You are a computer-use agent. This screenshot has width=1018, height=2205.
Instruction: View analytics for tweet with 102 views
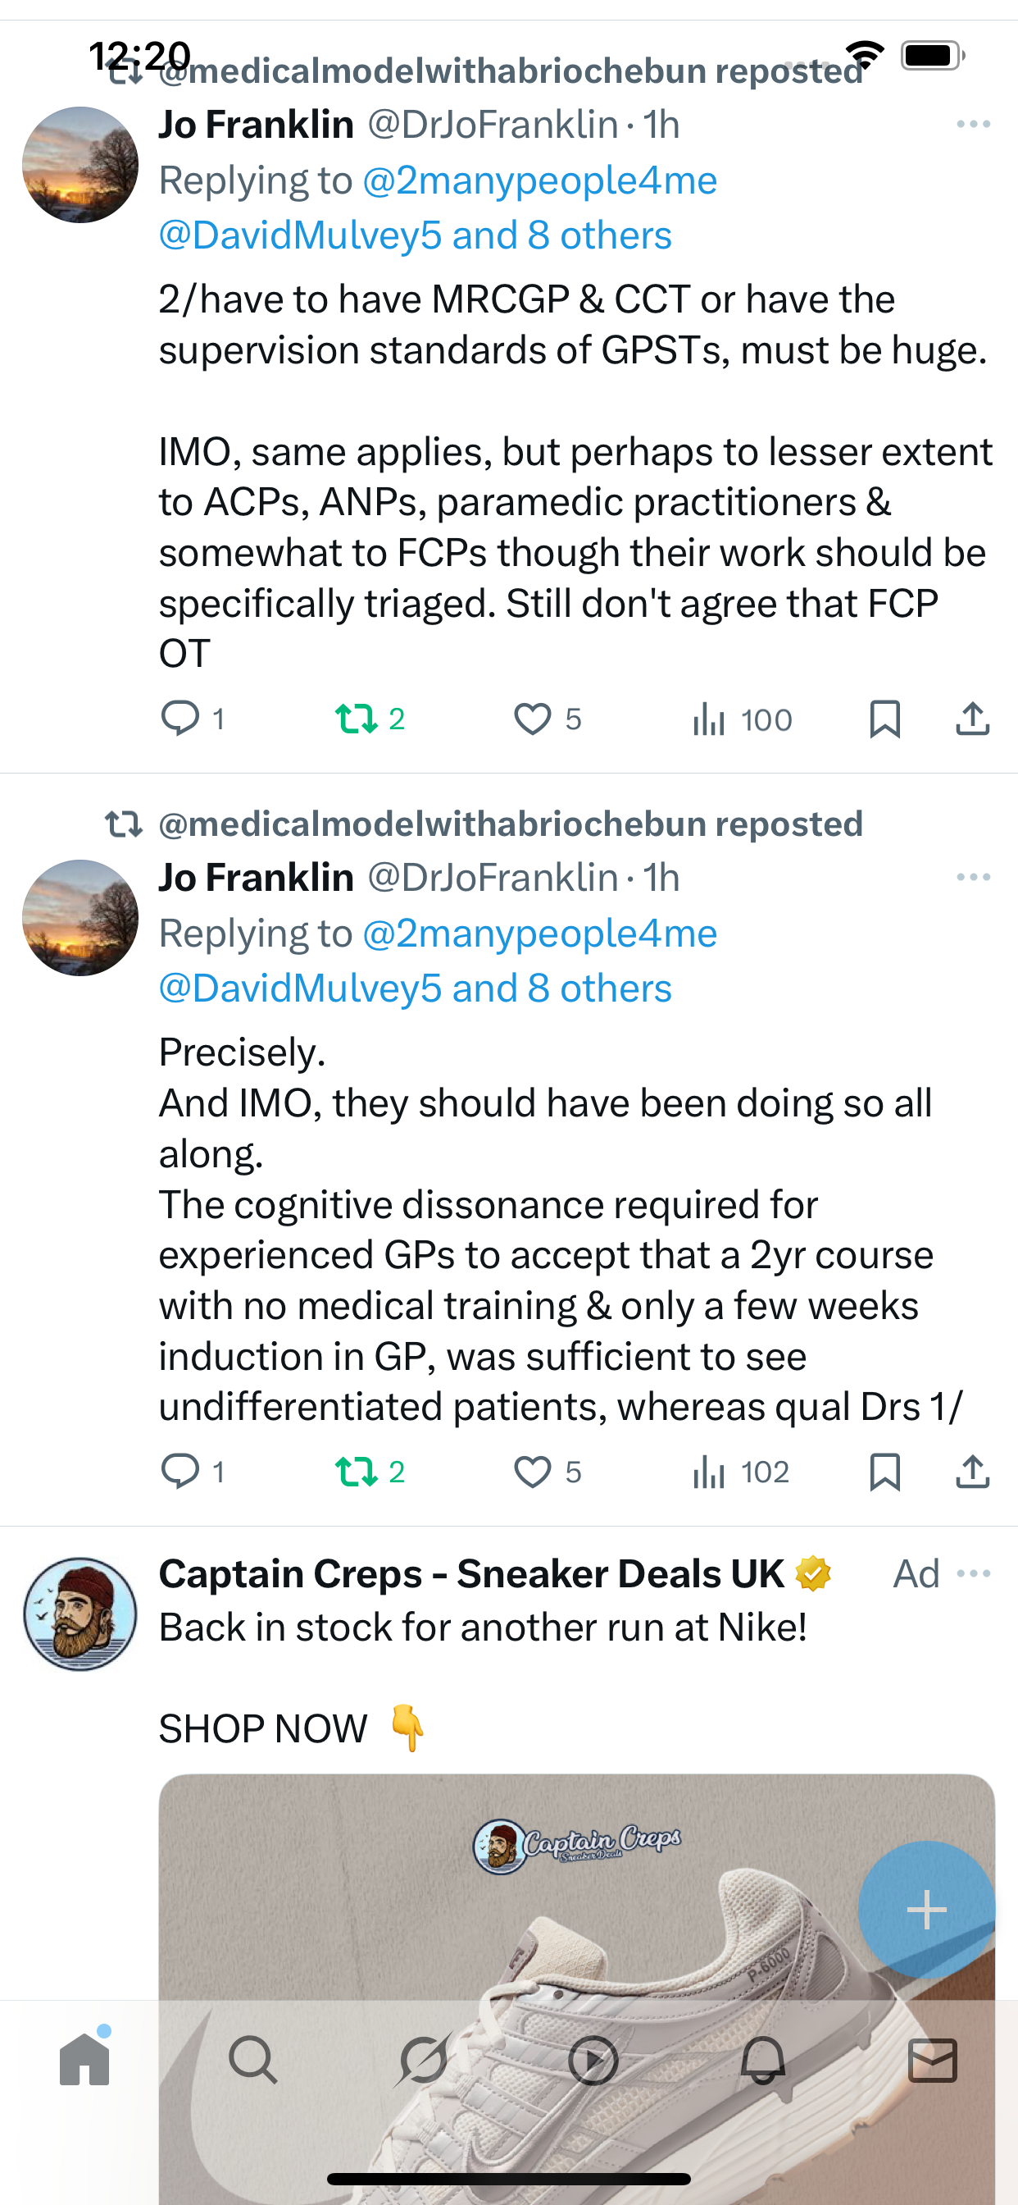(740, 1472)
